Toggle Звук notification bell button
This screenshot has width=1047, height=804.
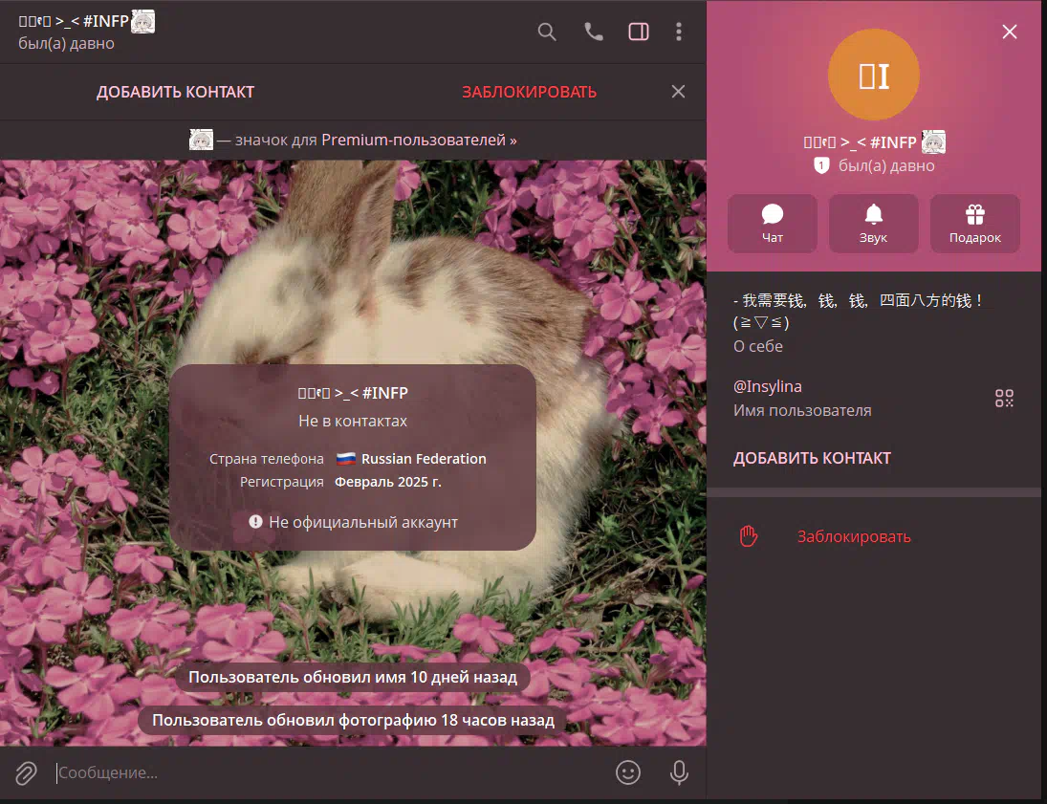pyautogui.click(x=873, y=224)
